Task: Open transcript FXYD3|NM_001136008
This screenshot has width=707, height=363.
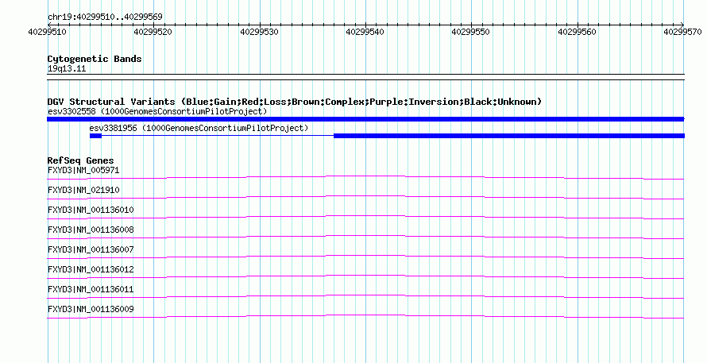Action: click(91, 230)
